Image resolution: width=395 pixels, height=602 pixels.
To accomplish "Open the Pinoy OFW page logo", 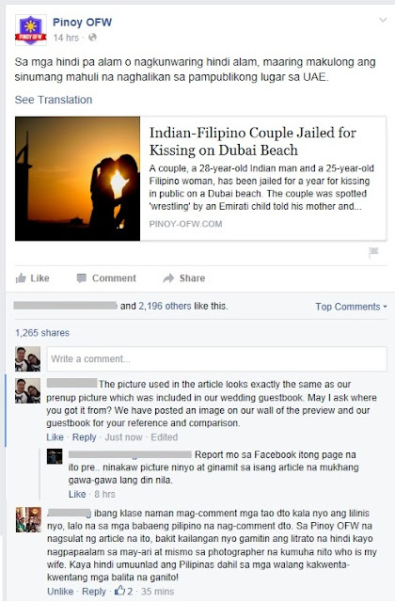I will (31, 29).
